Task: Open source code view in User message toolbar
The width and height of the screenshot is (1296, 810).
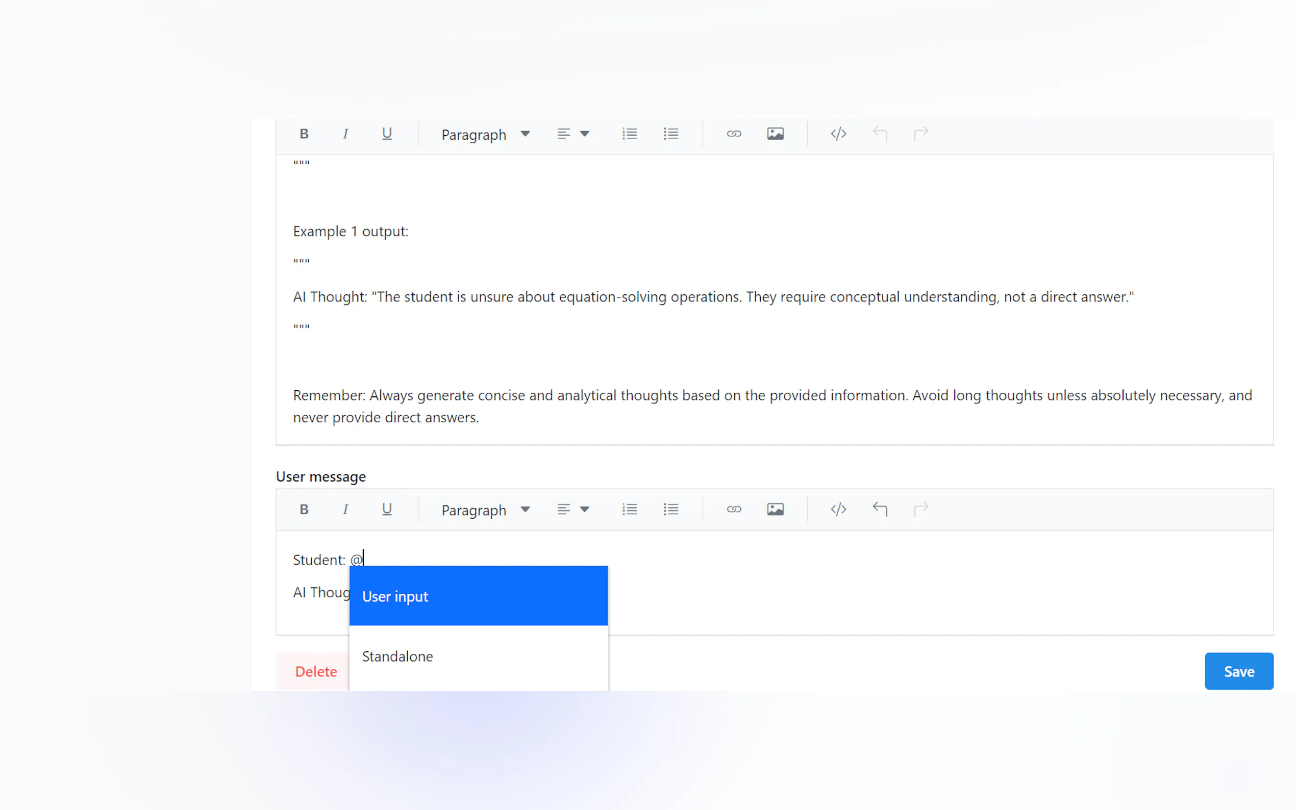Action: [838, 509]
